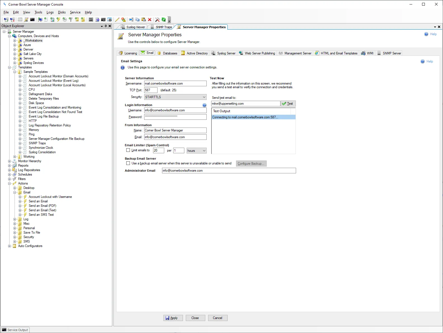Close the Object Explorer panel

(x=110, y=26)
